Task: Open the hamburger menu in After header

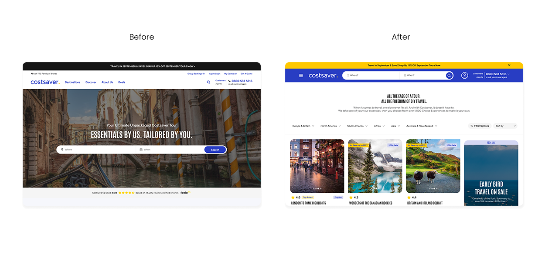Action: [301, 75]
